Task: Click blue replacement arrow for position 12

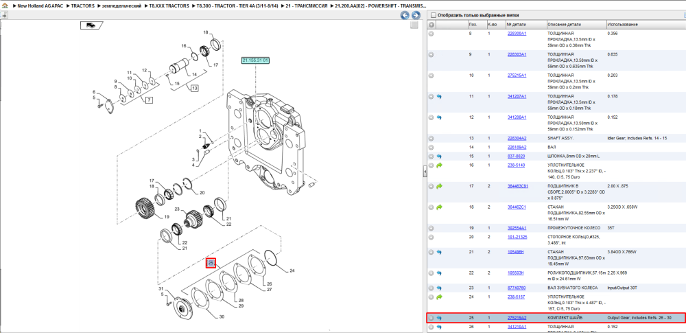Action: pos(439,117)
